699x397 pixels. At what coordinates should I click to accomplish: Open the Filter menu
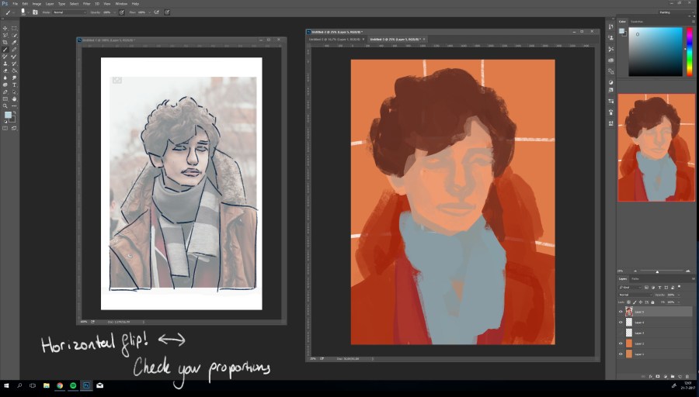pyautogui.click(x=86, y=3)
